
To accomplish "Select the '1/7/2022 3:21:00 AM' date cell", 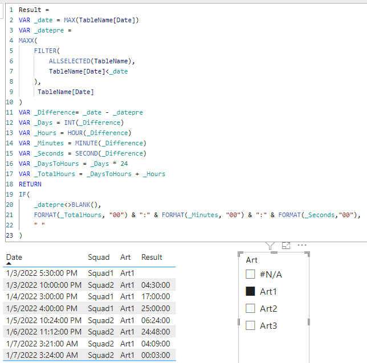I will click(42, 344).
